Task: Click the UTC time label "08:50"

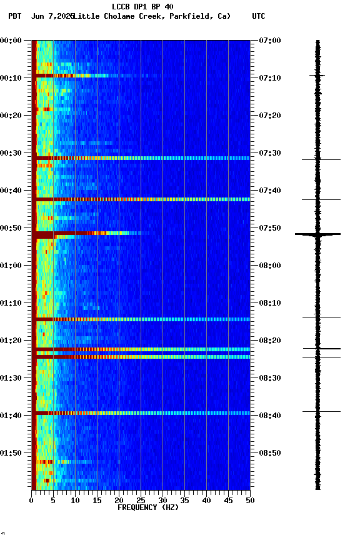Action: 270,453
